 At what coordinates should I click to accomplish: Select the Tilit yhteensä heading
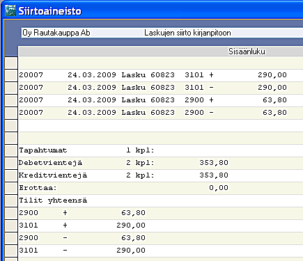[53, 200]
